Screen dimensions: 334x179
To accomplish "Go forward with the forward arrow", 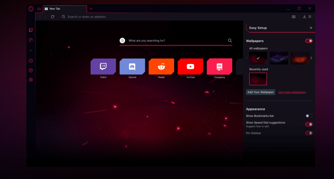I will 45,17.
